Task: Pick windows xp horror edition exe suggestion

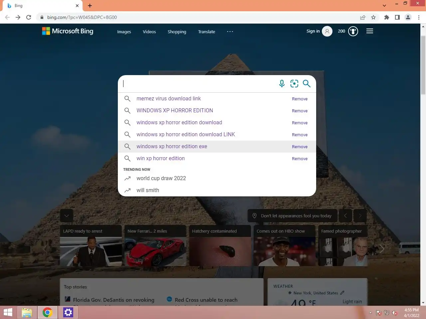Action: (x=217, y=147)
